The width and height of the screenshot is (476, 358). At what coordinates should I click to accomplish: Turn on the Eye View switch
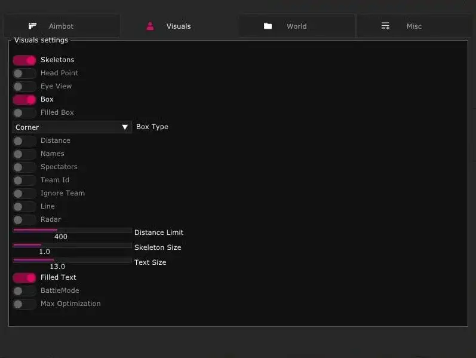click(24, 86)
